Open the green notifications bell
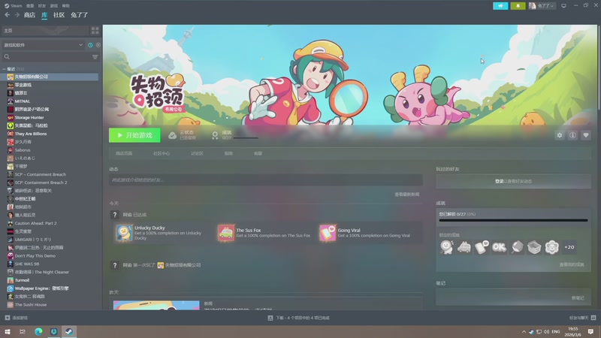601x338 pixels. click(x=518, y=6)
